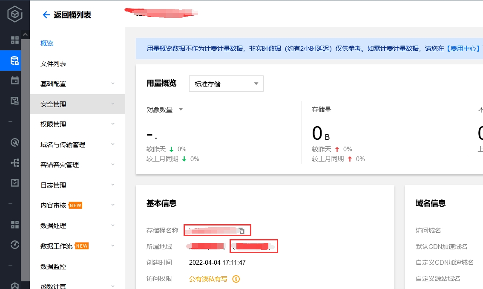Image resolution: width=483 pixels, height=289 pixels.
Task: Click the 公有读私有写 access permission link
Action: pyautogui.click(x=208, y=279)
